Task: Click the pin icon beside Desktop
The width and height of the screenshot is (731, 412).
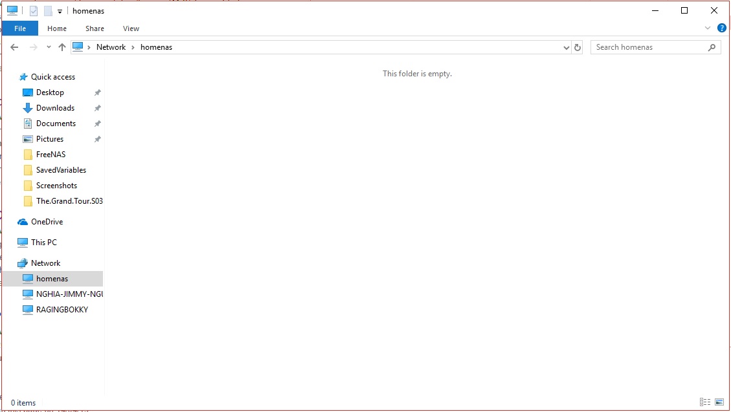Action: (x=97, y=92)
